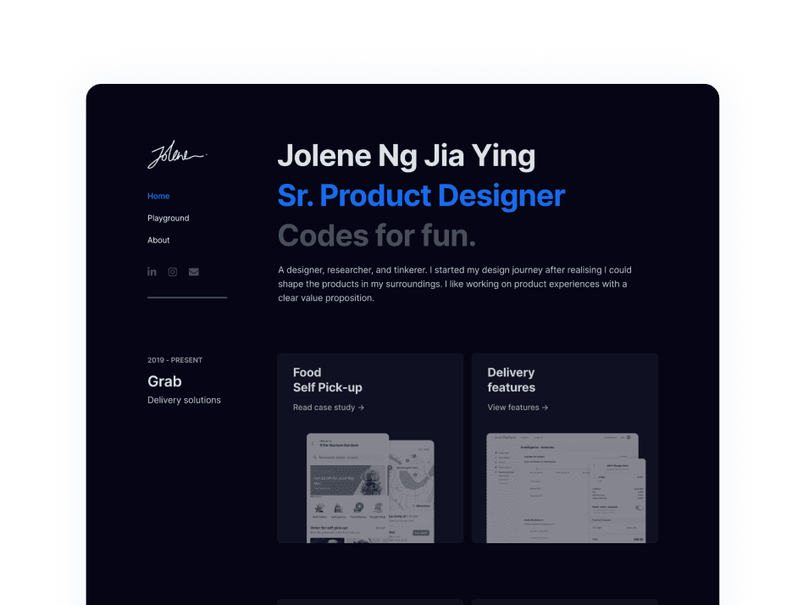Image resolution: width=803 pixels, height=605 pixels.
Task: Click the email envelope icon
Action: (194, 272)
